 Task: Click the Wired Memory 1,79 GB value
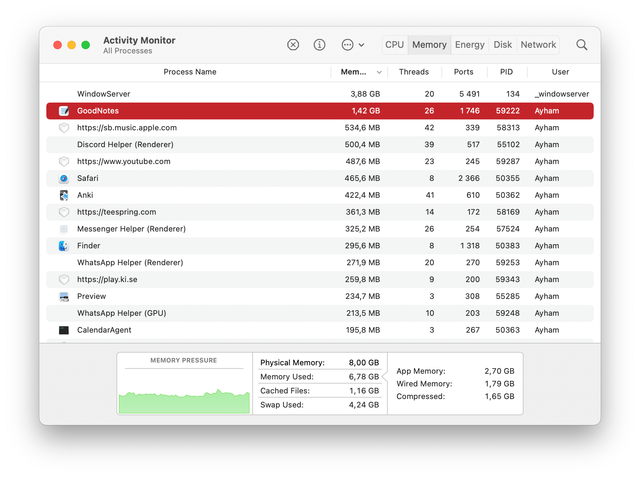(x=499, y=384)
